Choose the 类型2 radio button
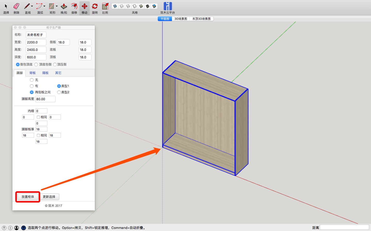 (59, 92)
